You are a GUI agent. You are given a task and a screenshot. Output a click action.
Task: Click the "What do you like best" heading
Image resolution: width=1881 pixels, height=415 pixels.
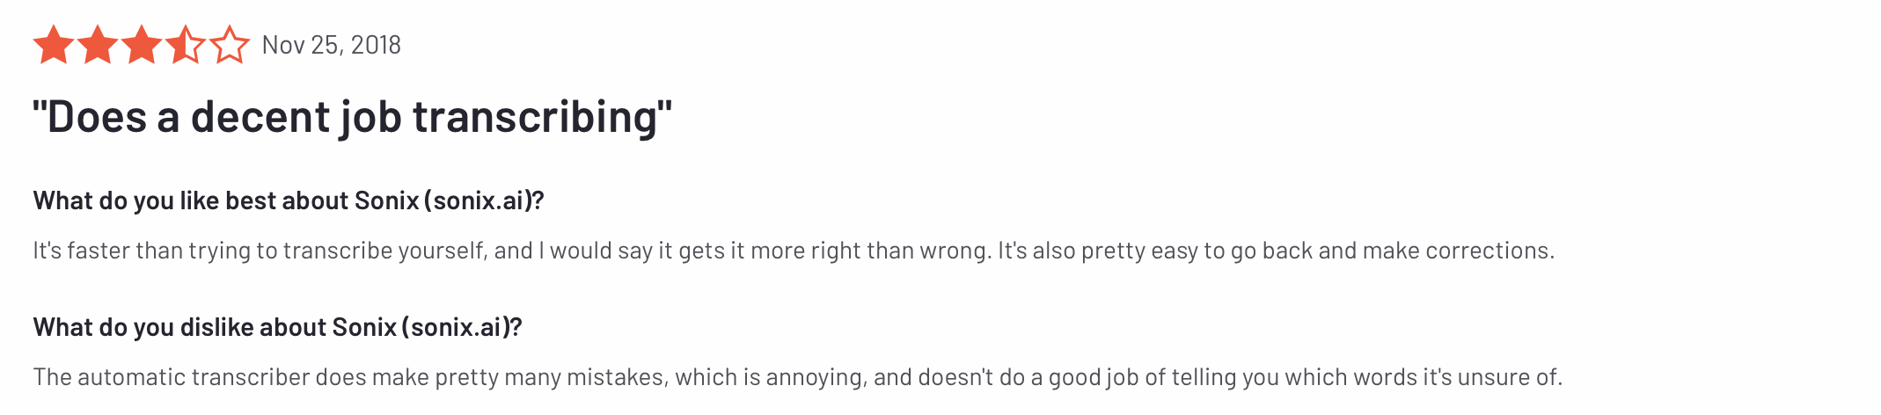coord(289,200)
